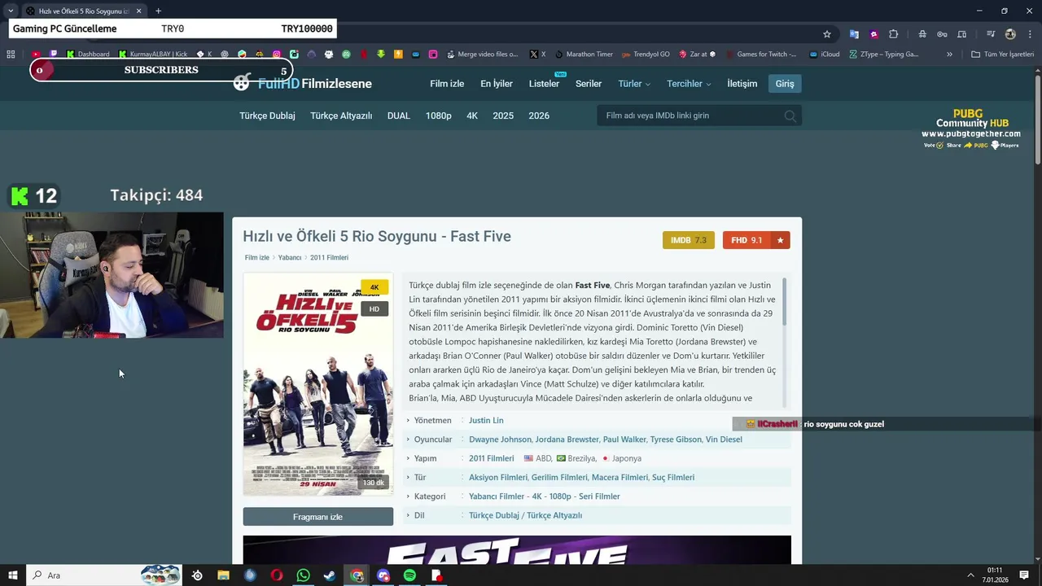Click the Windows Start button
Image resolution: width=1042 pixels, height=586 pixels.
coord(13,575)
